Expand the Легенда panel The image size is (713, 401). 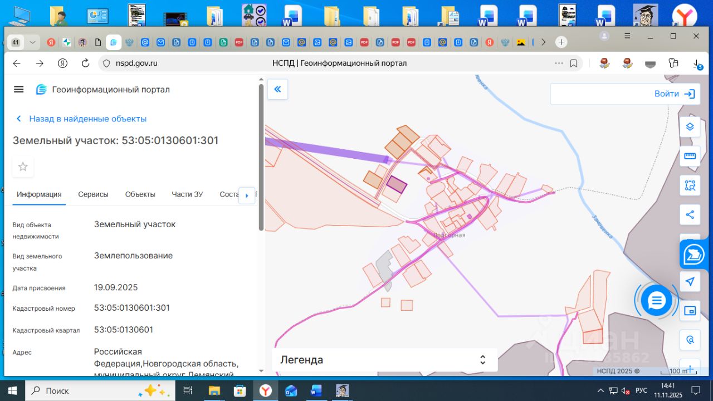pyautogui.click(x=384, y=360)
